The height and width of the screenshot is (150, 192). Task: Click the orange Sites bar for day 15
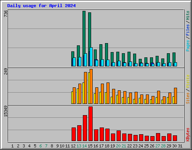tap(91, 86)
